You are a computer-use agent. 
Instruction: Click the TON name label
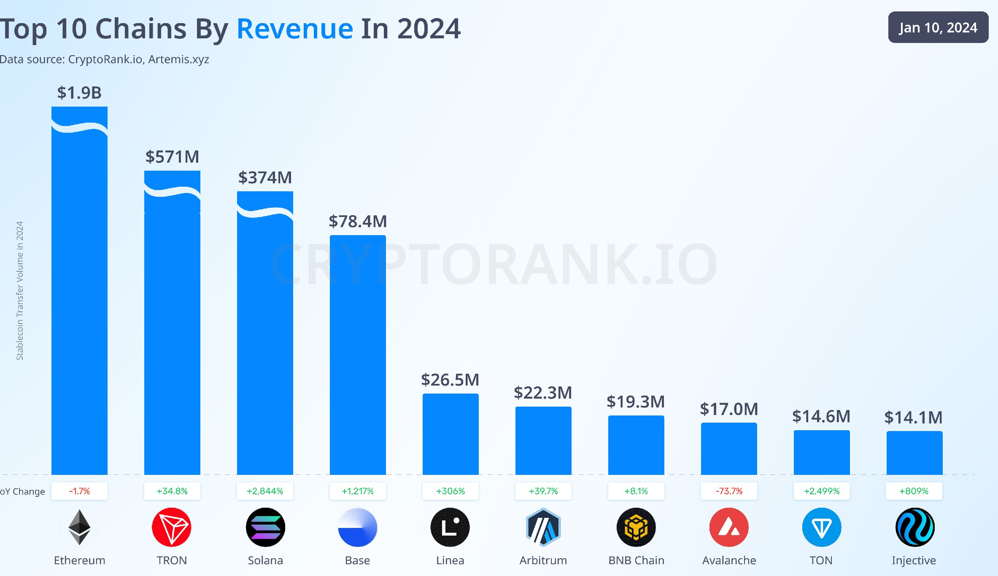(821, 560)
